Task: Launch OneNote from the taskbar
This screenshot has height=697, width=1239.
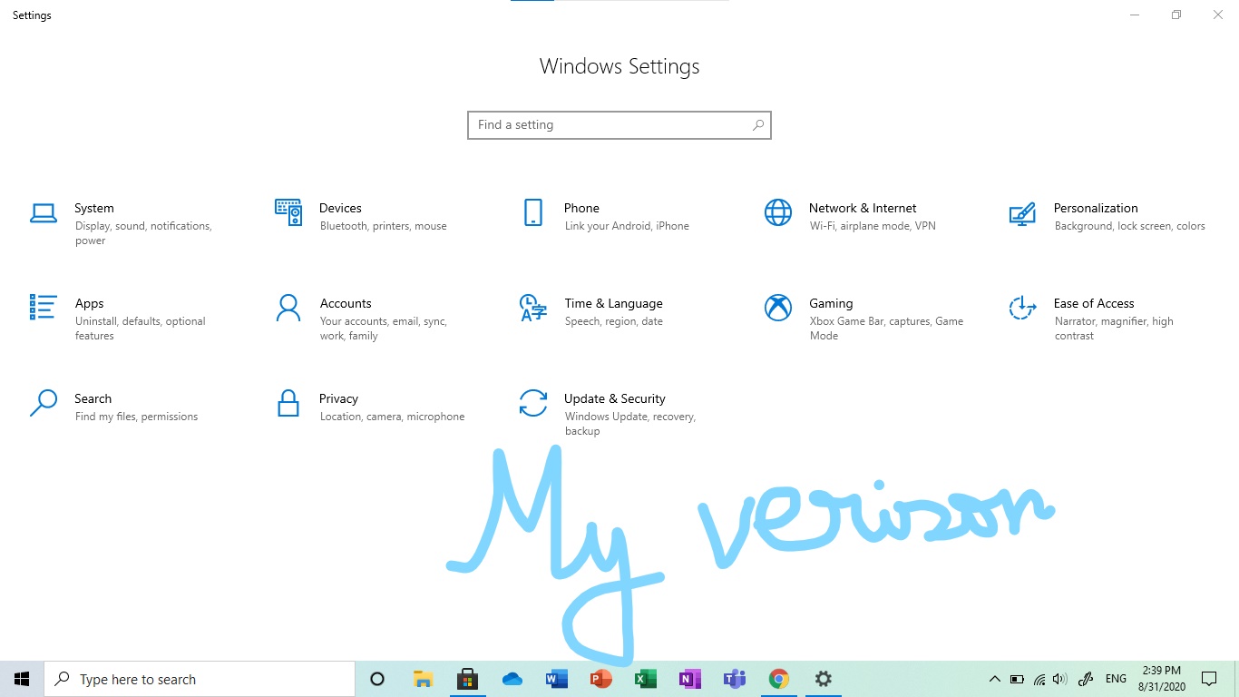Action: point(689,679)
